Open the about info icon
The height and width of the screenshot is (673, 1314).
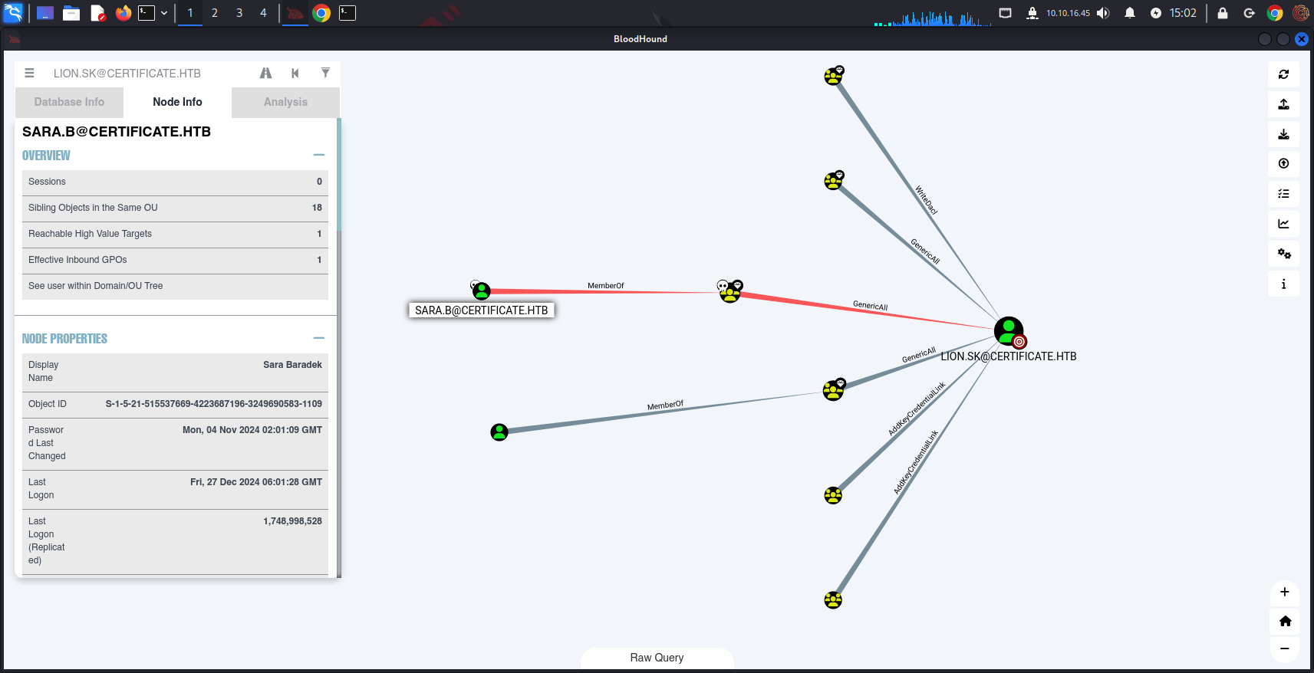1283,284
